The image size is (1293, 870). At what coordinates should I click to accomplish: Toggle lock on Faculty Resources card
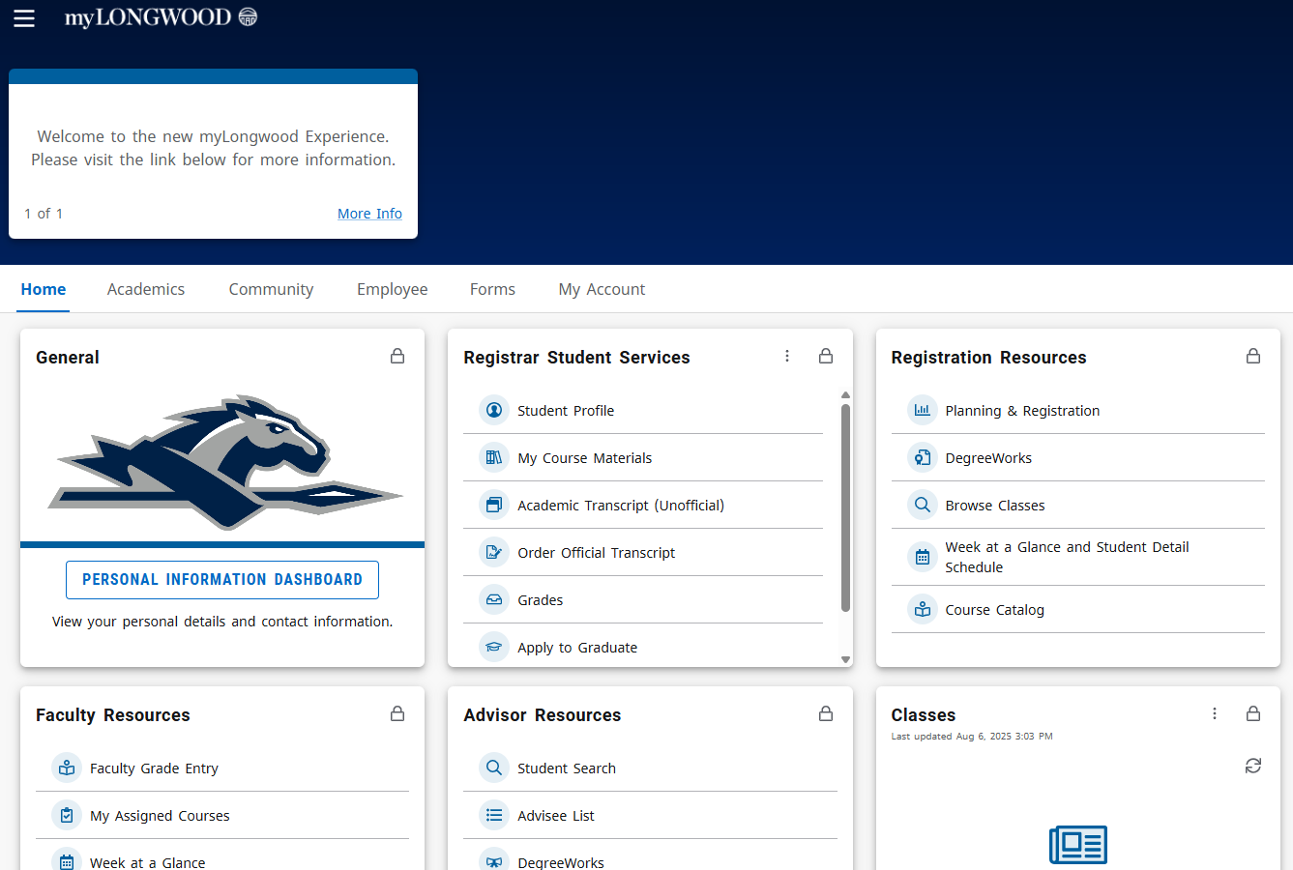pyautogui.click(x=397, y=713)
